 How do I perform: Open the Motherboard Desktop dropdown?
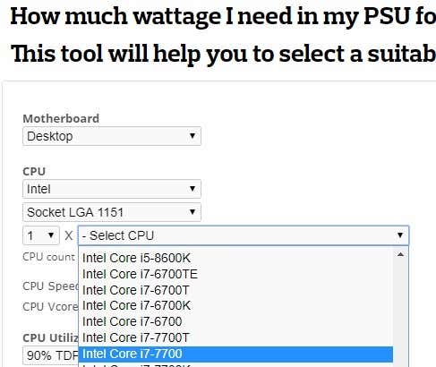[x=112, y=136]
